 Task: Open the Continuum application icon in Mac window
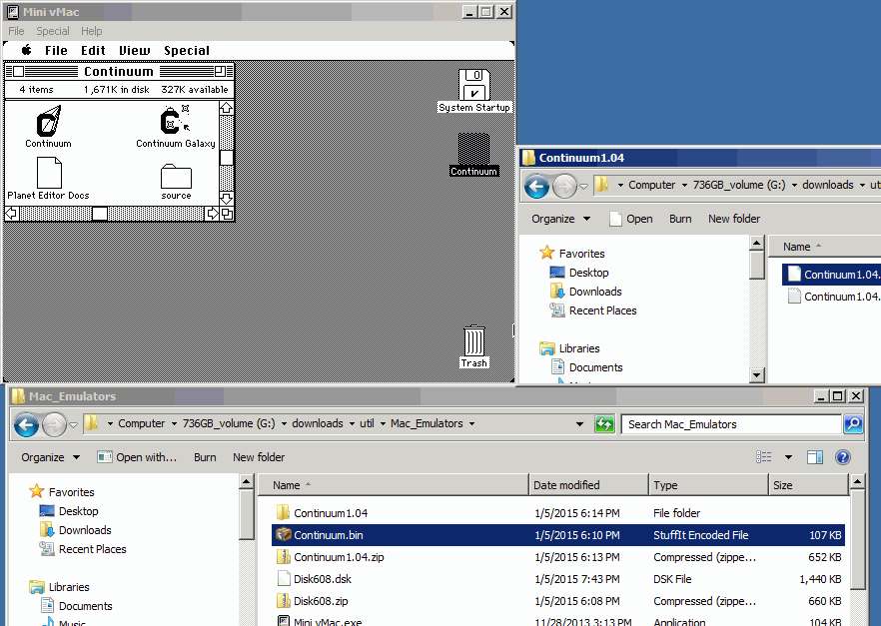pos(49,120)
